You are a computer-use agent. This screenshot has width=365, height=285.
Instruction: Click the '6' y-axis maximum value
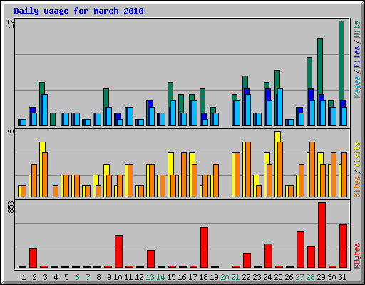11,131
